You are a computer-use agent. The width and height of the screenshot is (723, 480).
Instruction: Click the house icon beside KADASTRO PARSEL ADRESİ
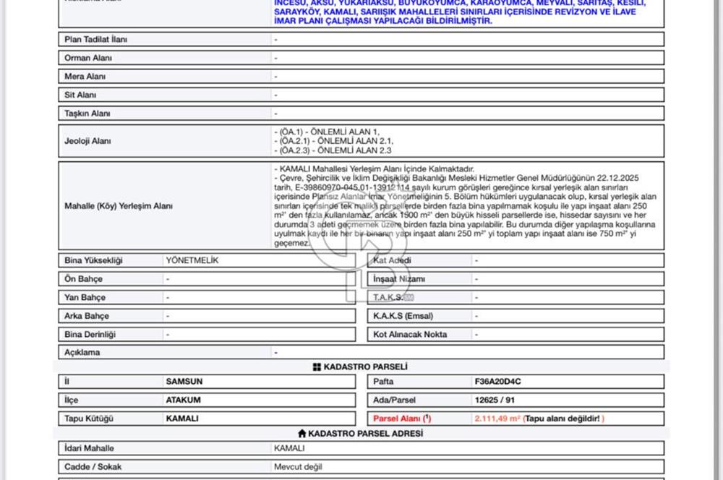(302, 434)
